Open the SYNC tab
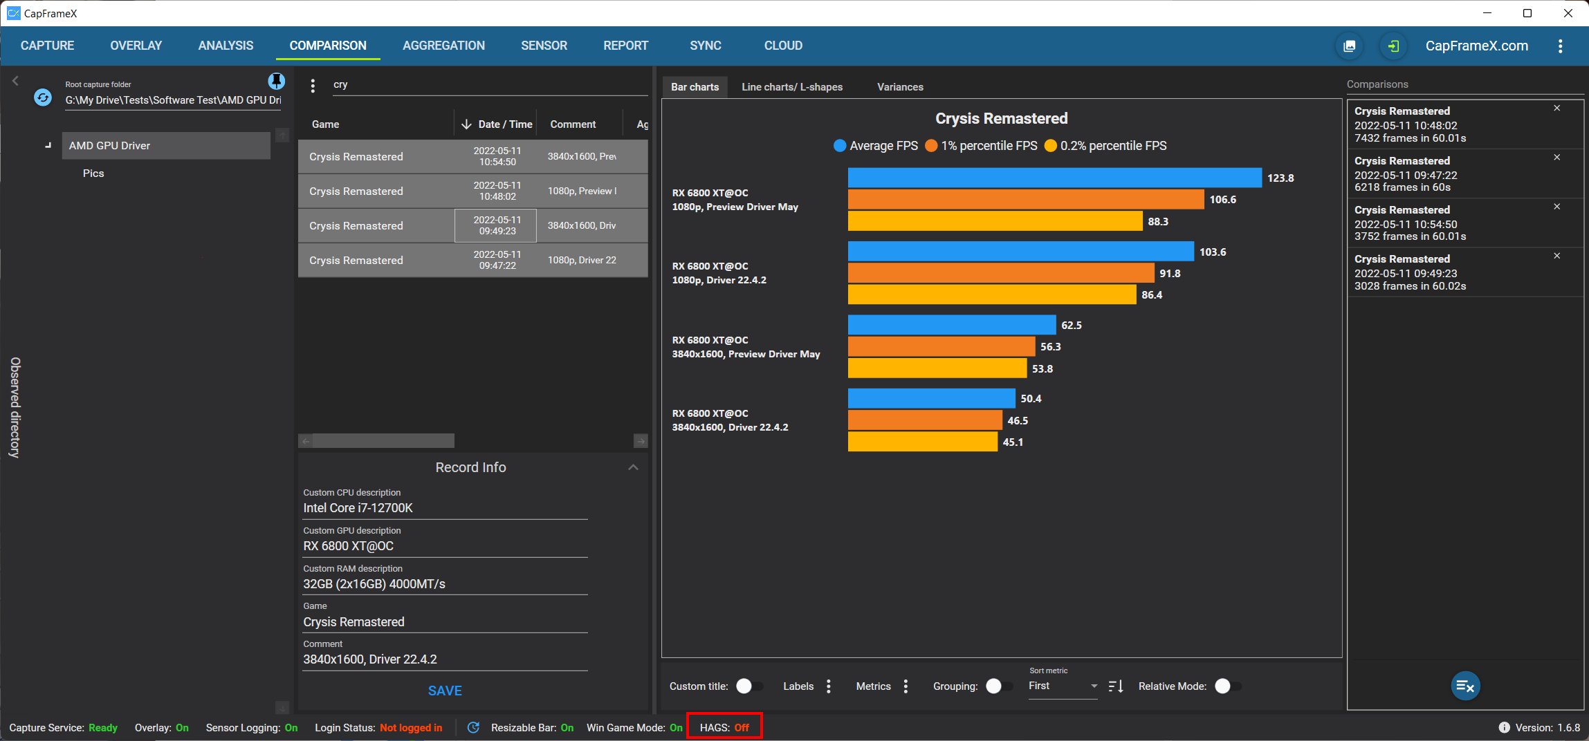Viewport: 1589px width, 741px height. coord(706,46)
